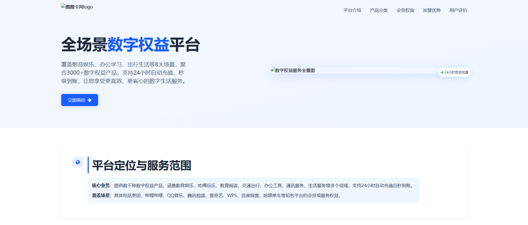Click the arrow icon inside 立即前往

click(89, 100)
